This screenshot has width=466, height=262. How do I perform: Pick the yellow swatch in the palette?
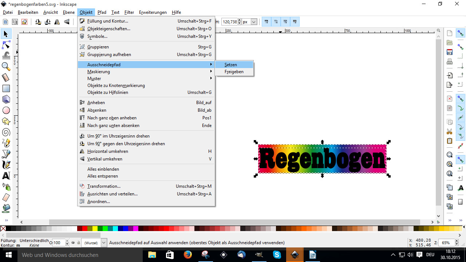click(95, 229)
